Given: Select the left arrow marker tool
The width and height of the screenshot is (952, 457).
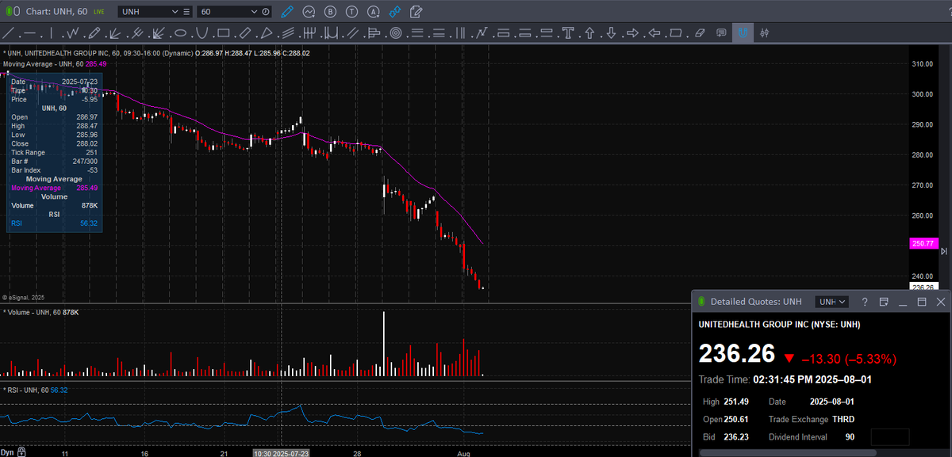Looking at the screenshot, I should pyautogui.click(x=654, y=33).
